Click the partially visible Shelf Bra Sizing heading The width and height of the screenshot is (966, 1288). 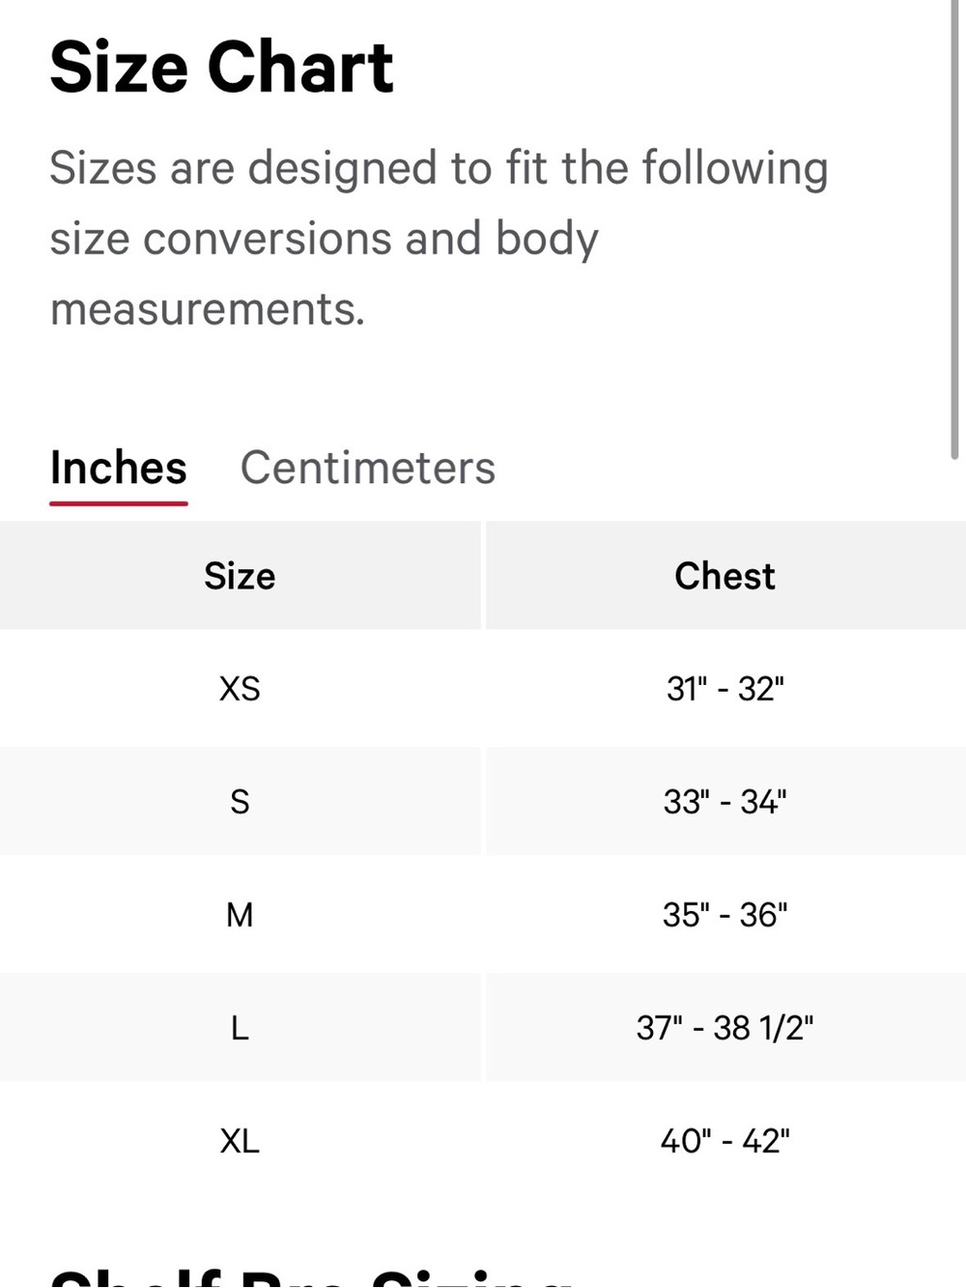tap(311, 1277)
